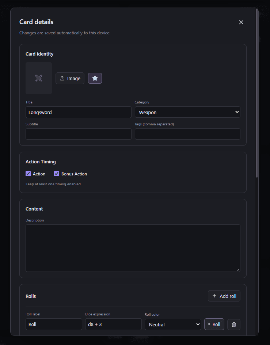Click the Roll button to roll dice
Screen dimensions: 270x345
pos(214,324)
